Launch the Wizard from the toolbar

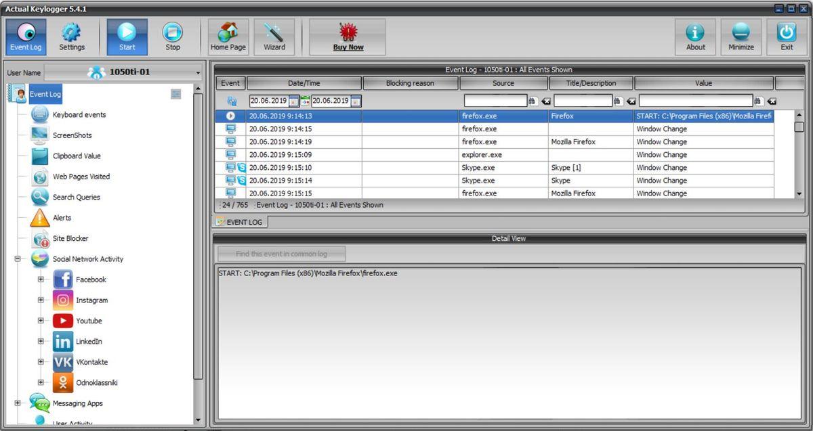[274, 37]
